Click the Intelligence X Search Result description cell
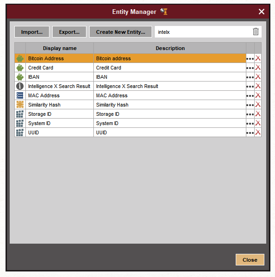Screen dimensions: 275x277 tap(170, 86)
